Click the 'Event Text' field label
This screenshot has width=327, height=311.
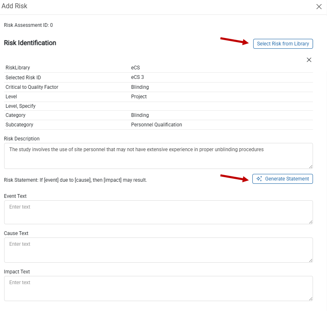(15, 196)
